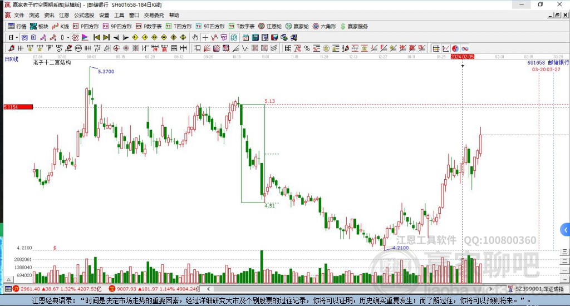
Task: Select the 2024-02-05 date marker
Action: (463, 57)
